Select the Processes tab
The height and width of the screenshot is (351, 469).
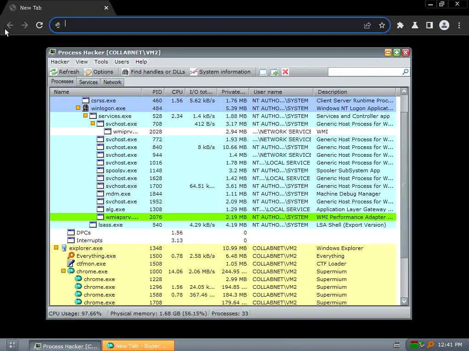click(x=62, y=81)
